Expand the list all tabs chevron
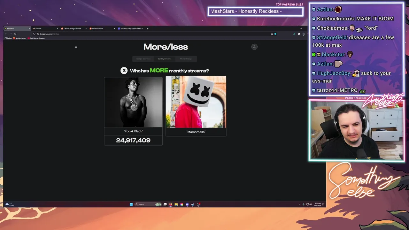Screen dimensions: 409x230 tap(301, 28)
